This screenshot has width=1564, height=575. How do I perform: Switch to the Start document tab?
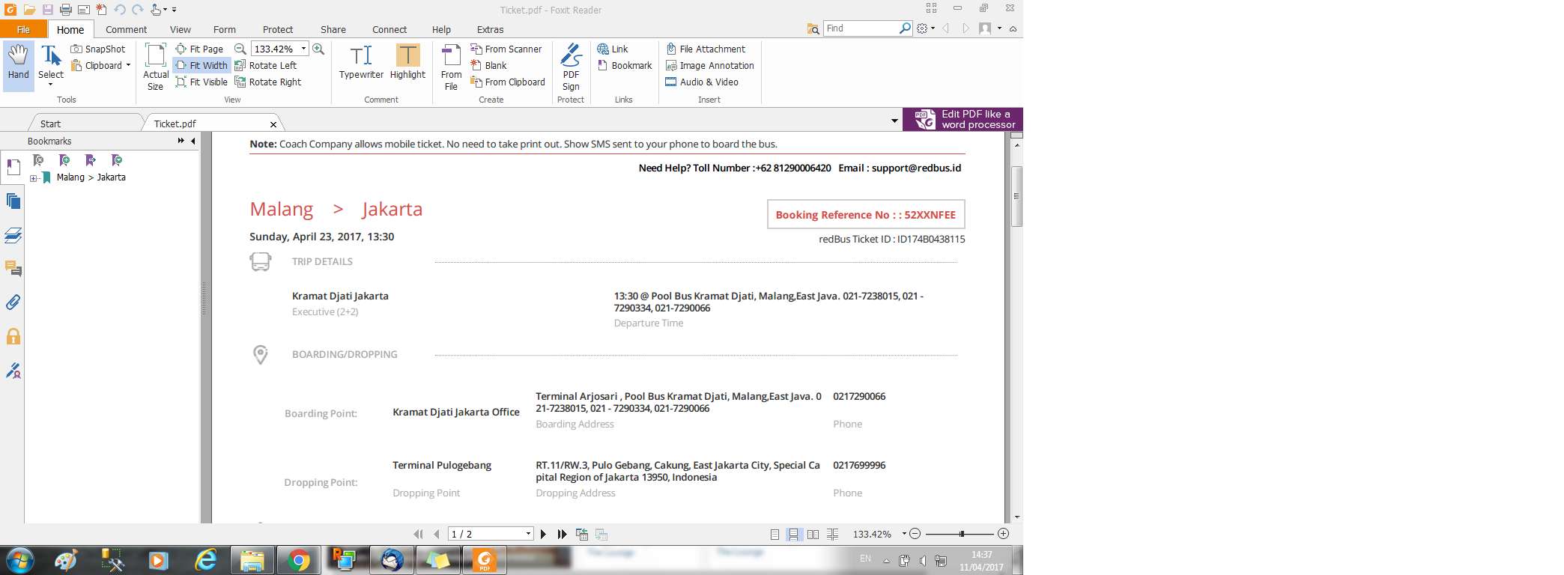(51, 124)
